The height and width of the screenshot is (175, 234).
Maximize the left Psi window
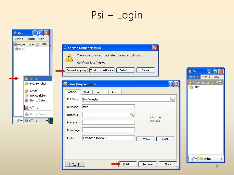(x=41, y=33)
